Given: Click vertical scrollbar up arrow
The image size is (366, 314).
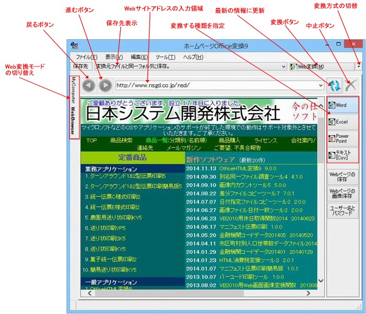Looking at the screenshot, I should pyautogui.click(x=321, y=106).
